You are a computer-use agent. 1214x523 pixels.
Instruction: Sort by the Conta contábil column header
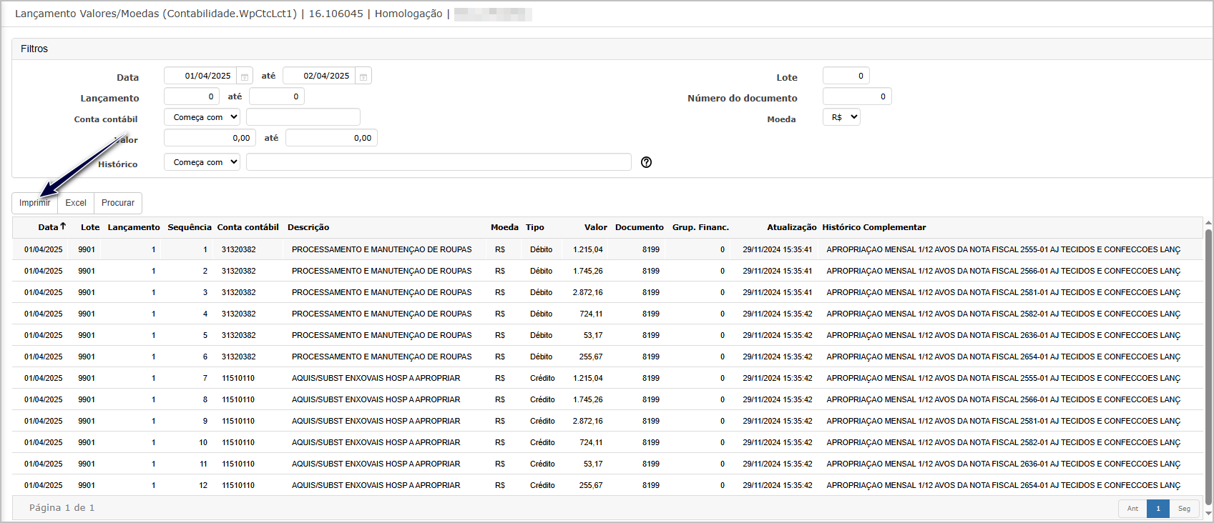coord(248,227)
